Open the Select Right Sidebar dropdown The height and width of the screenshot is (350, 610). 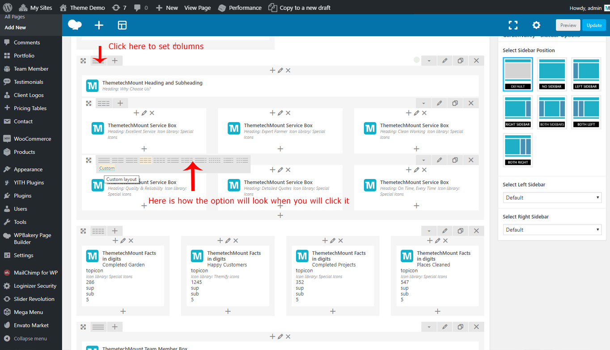552,229
